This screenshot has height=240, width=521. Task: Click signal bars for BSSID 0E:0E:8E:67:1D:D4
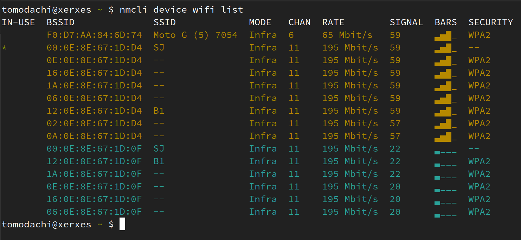click(445, 61)
